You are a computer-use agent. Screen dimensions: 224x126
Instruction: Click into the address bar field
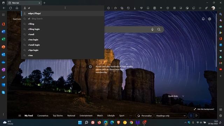click(x=63, y=8)
